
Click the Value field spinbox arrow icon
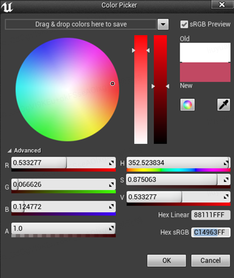tap(226, 197)
